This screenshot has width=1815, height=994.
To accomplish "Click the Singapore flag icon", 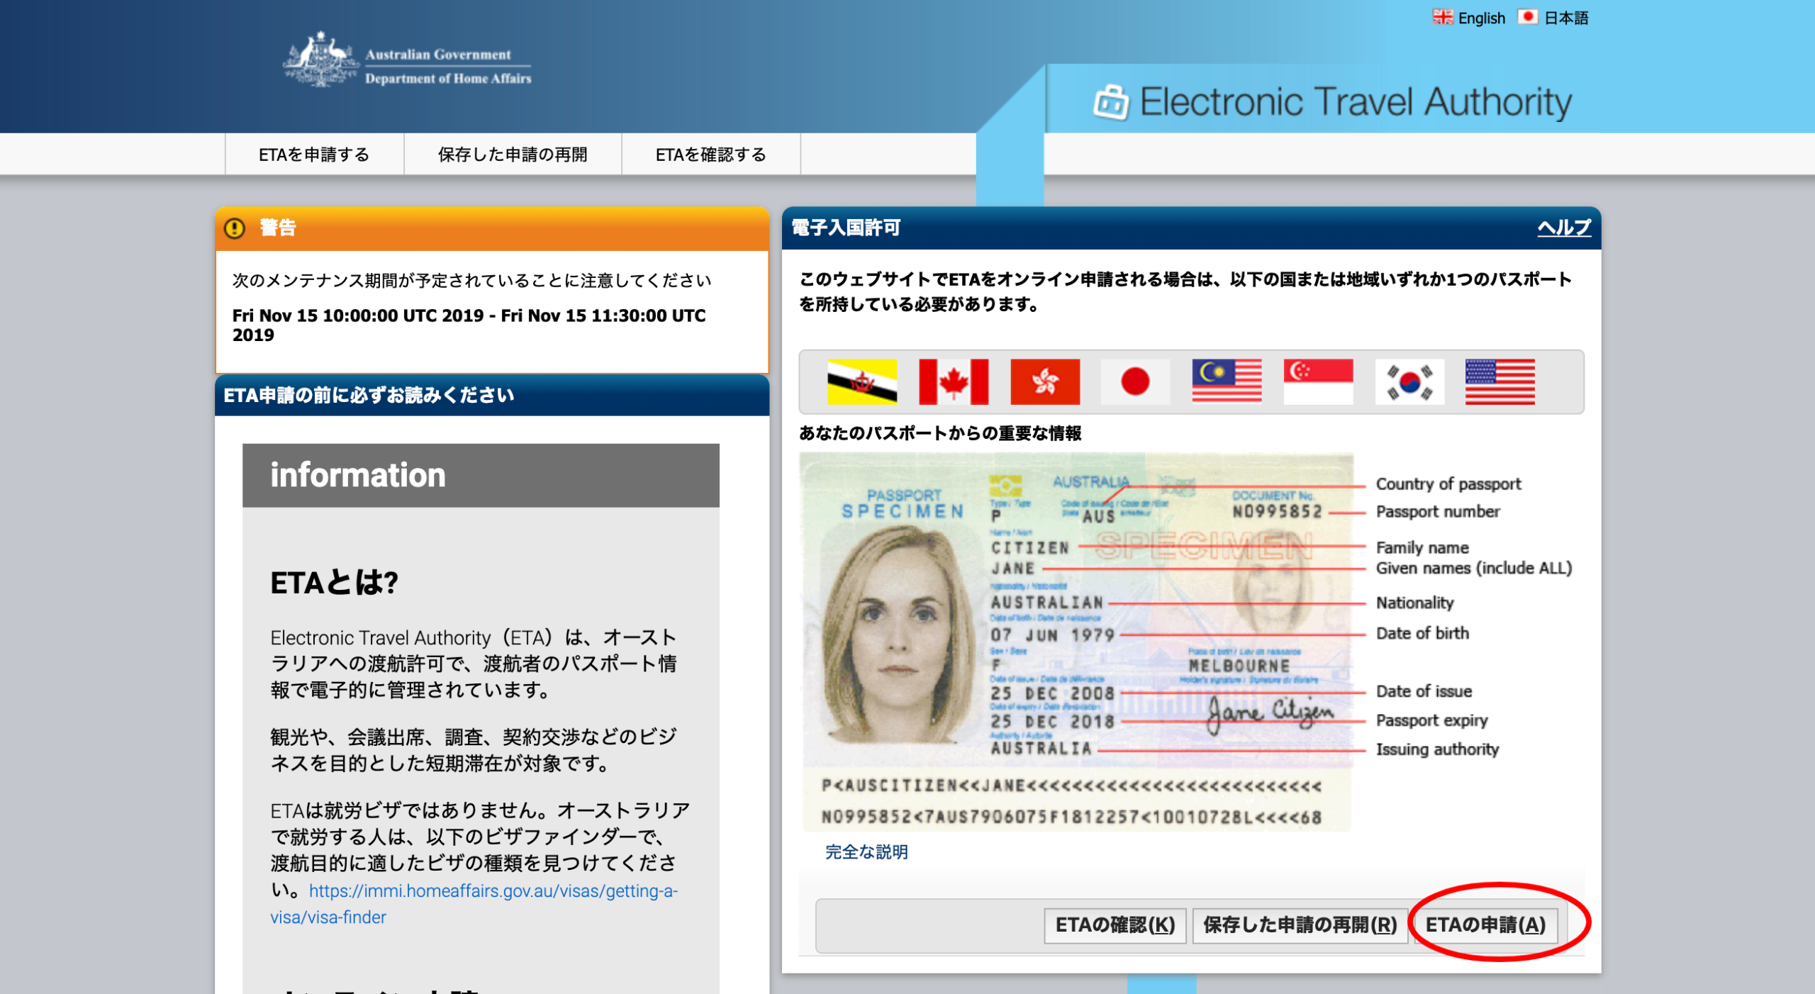I will [1319, 381].
